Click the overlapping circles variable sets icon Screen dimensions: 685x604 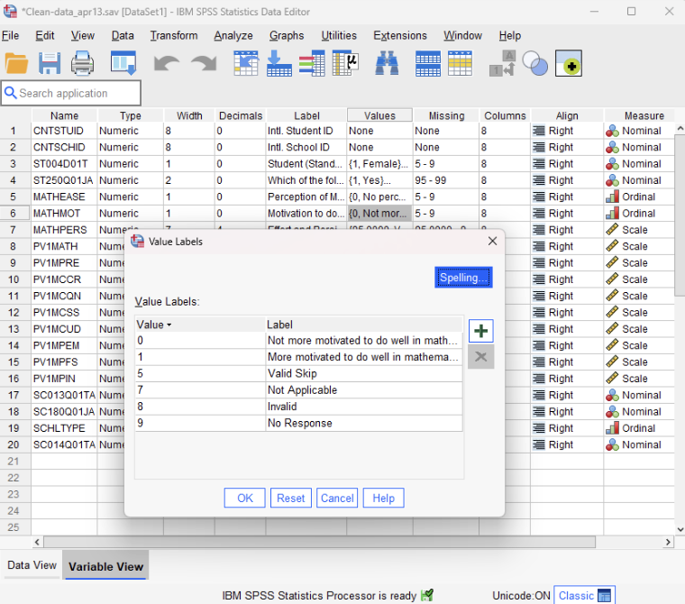(x=535, y=63)
